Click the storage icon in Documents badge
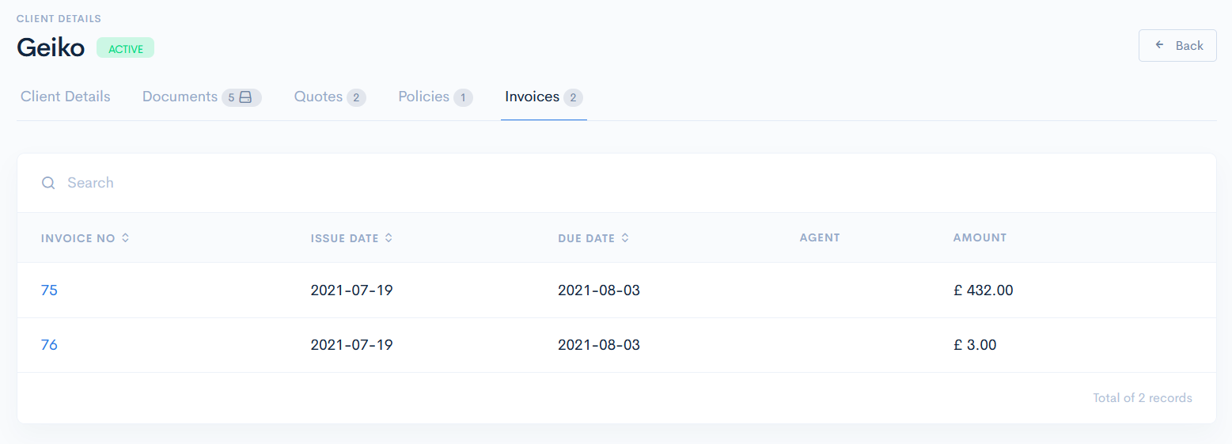 coord(245,97)
